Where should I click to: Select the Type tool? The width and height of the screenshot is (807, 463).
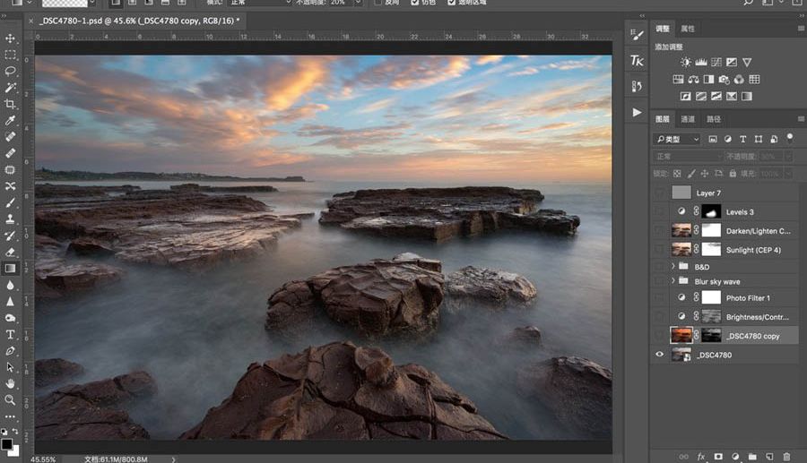click(x=10, y=335)
